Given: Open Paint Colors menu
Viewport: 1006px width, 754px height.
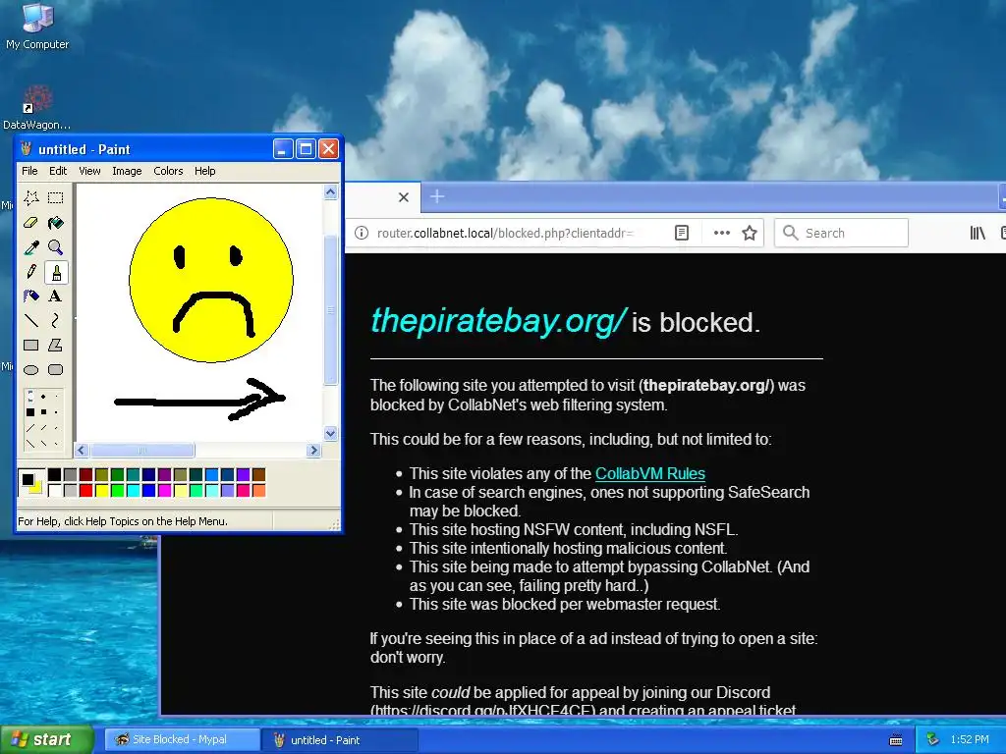Looking at the screenshot, I should [168, 171].
